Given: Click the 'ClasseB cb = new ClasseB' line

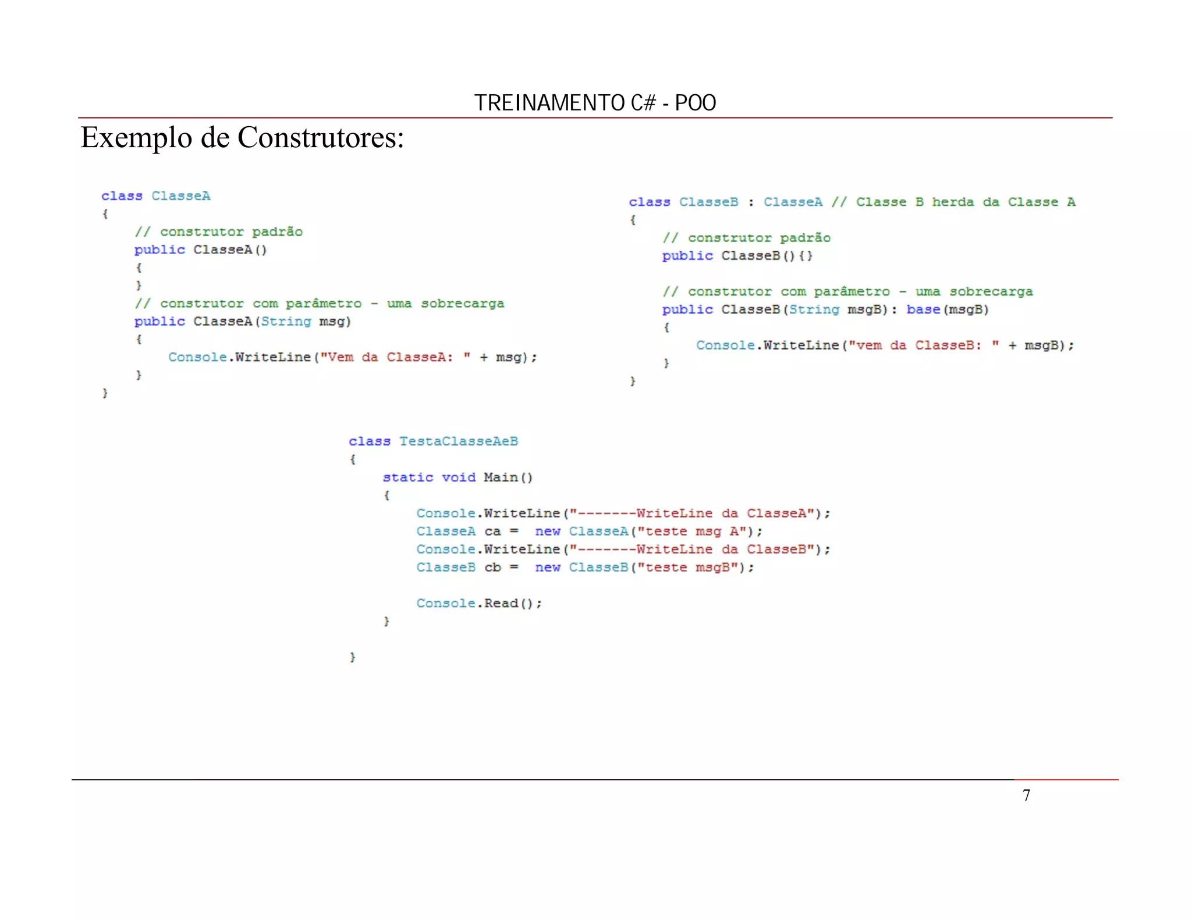Looking at the screenshot, I should (x=585, y=568).
